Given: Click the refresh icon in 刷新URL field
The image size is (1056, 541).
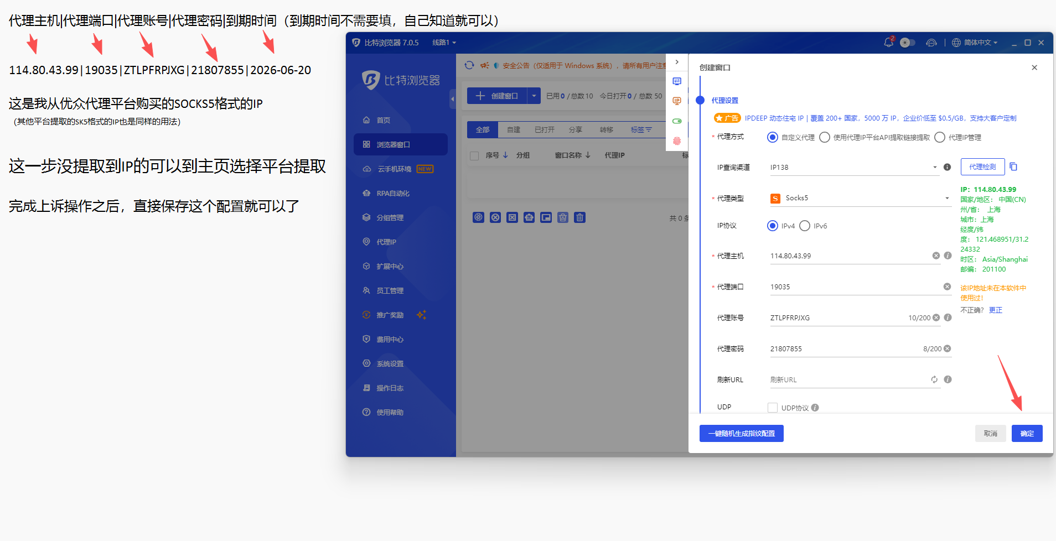Looking at the screenshot, I should coord(934,379).
